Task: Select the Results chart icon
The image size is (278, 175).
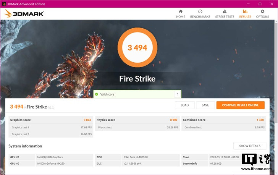Action: (245, 11)
